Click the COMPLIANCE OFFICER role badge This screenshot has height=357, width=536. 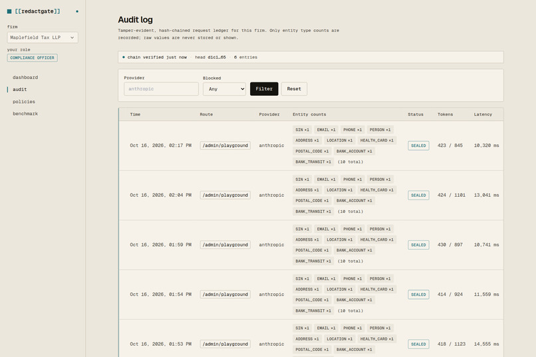click(32, 58)
